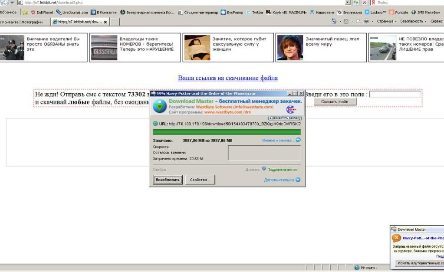This screenshot has width=444, height=272.
Task: Click the green globe icon beside URL
Action: point(155,123)
